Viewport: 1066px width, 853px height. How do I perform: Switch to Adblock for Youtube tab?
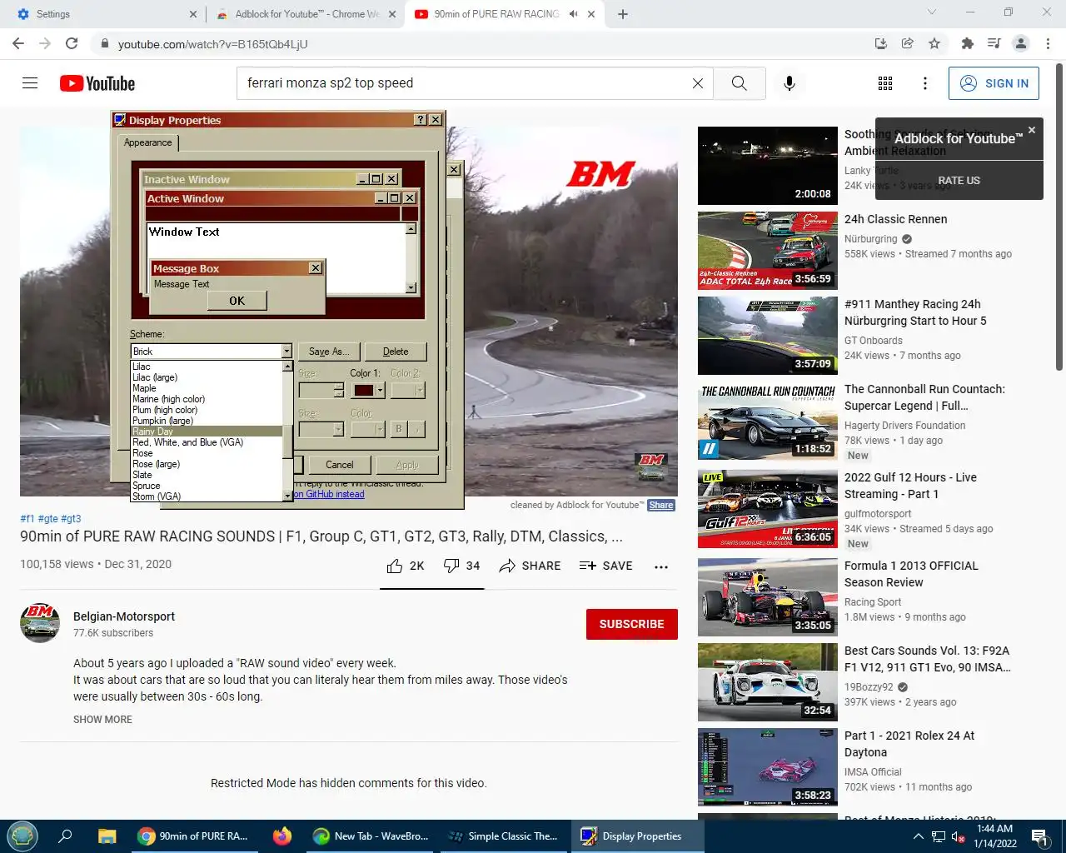pyautogui.click(x=303, y=14)
